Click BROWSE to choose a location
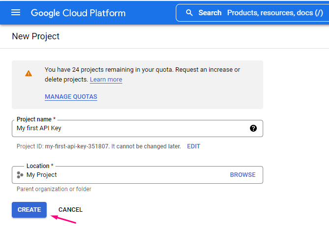The width and height of the screenshot is (329, 226). [243, 175]
